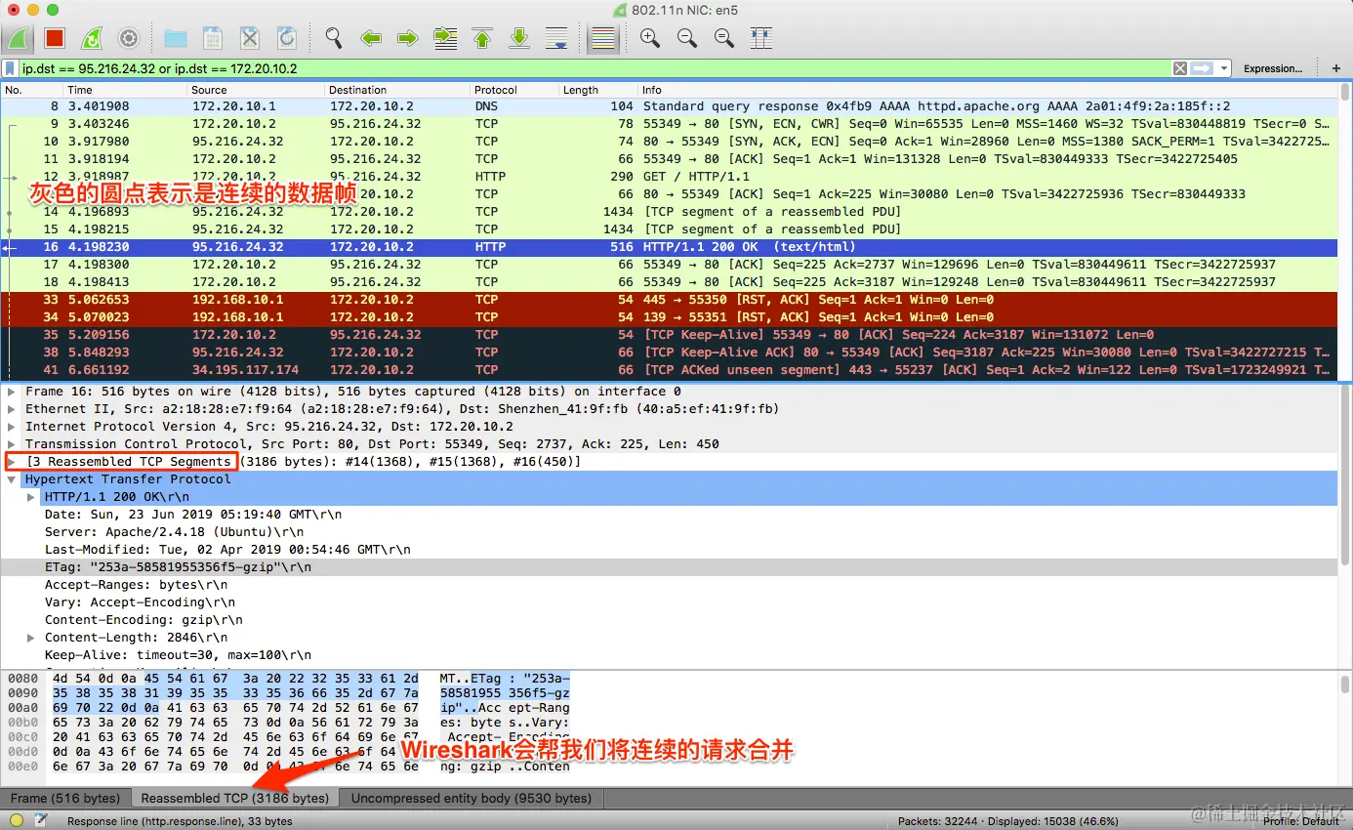Switch to Frame (516 bytes) tab
Image resolution: width=1353 pixels, height=830 pixels.
coord(65,798)
